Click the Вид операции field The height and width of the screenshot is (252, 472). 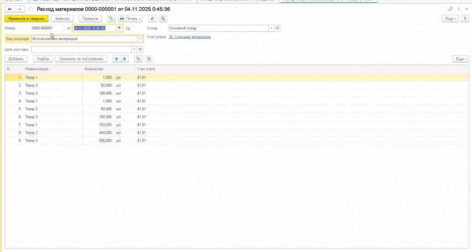pos(84,39)
